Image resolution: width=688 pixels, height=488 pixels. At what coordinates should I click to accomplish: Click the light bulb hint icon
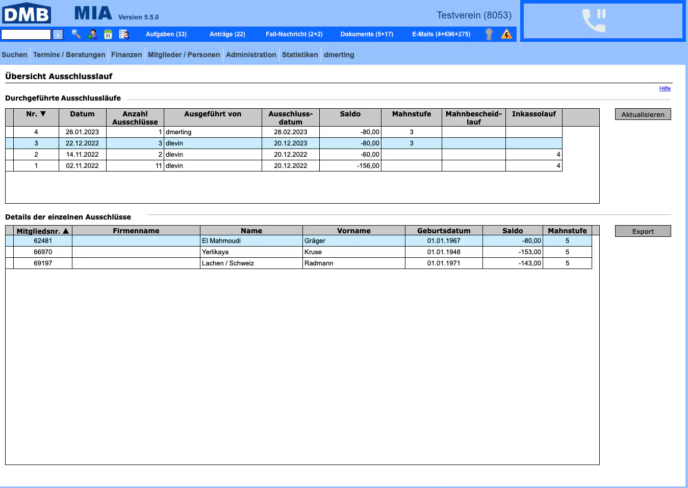pyautogui.click(x=489, y=34)
